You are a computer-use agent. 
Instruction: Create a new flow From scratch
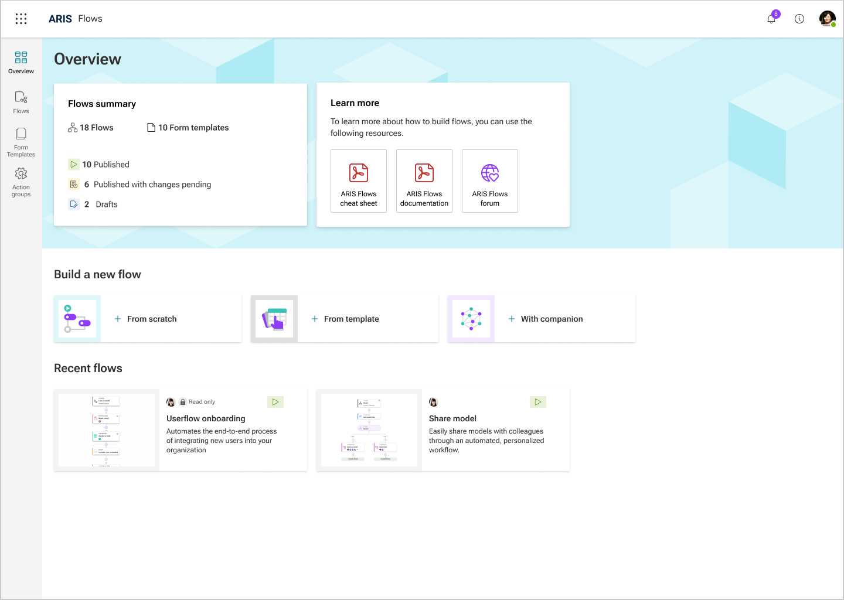coord(148,319)
